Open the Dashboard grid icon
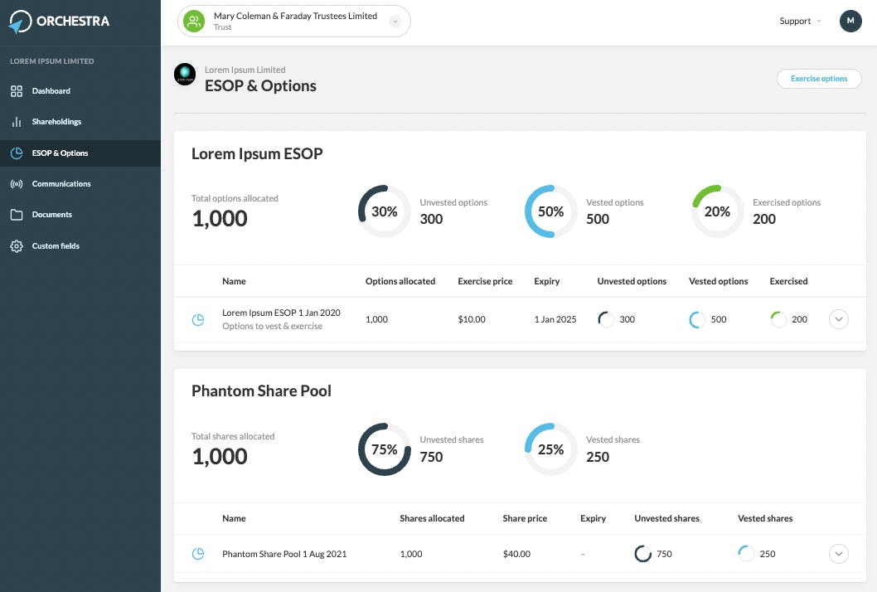877x592 pixels. [x=17, y=91]
